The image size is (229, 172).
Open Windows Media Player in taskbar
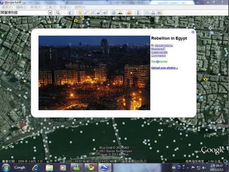(63, 168)
